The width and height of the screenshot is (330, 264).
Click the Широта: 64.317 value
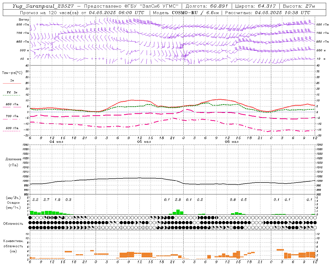coord(255,6)
